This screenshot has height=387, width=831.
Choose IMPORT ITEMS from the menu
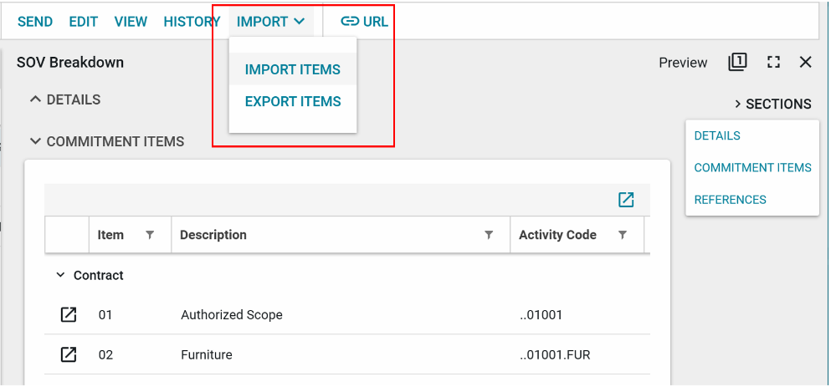tap(293, 69)
